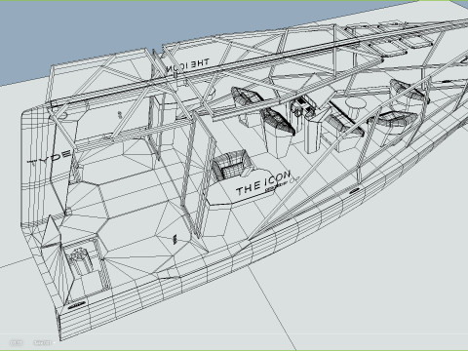The height and width of the screenshot is (351, 468).
Task: Select the mirrored THE ICON lettering on far side
Action: [x=187, y=65]
